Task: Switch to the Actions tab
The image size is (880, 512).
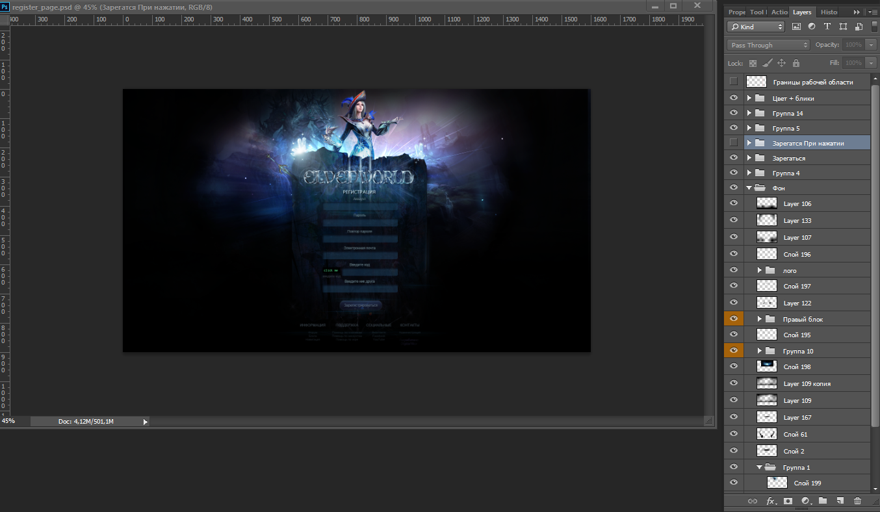Action: [779, 12]
